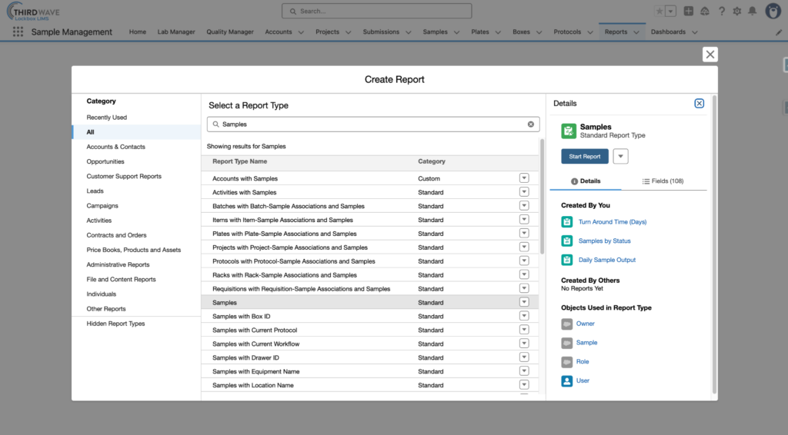This screenshot has width=788, height=435.
Task: Click the Turn Around Time report icon
Action: coord(567,222)
